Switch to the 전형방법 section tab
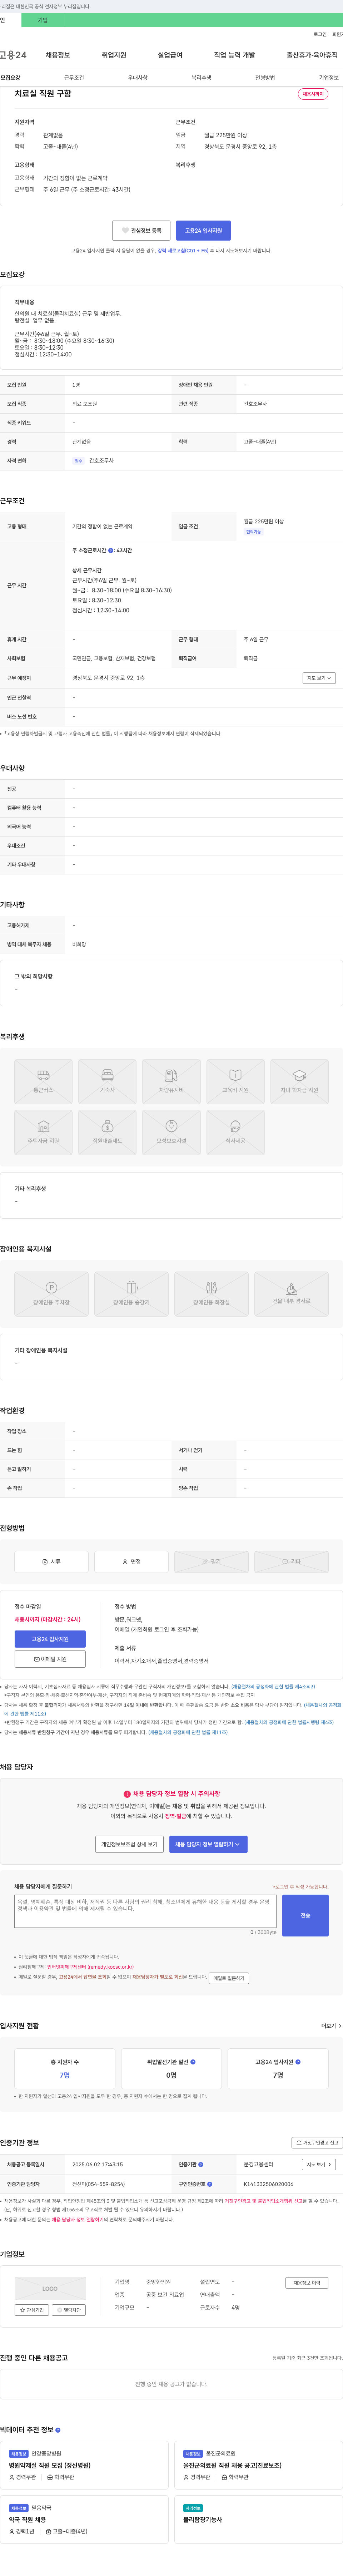 265,78
